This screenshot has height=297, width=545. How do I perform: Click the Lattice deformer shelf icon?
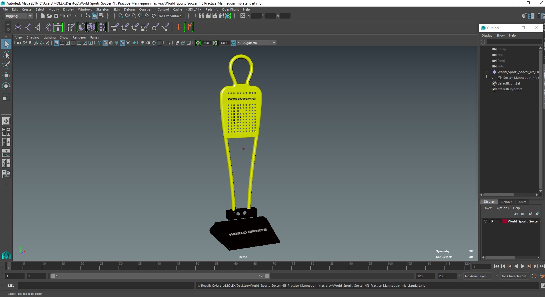pyautogui.click(x=91, y=27)
